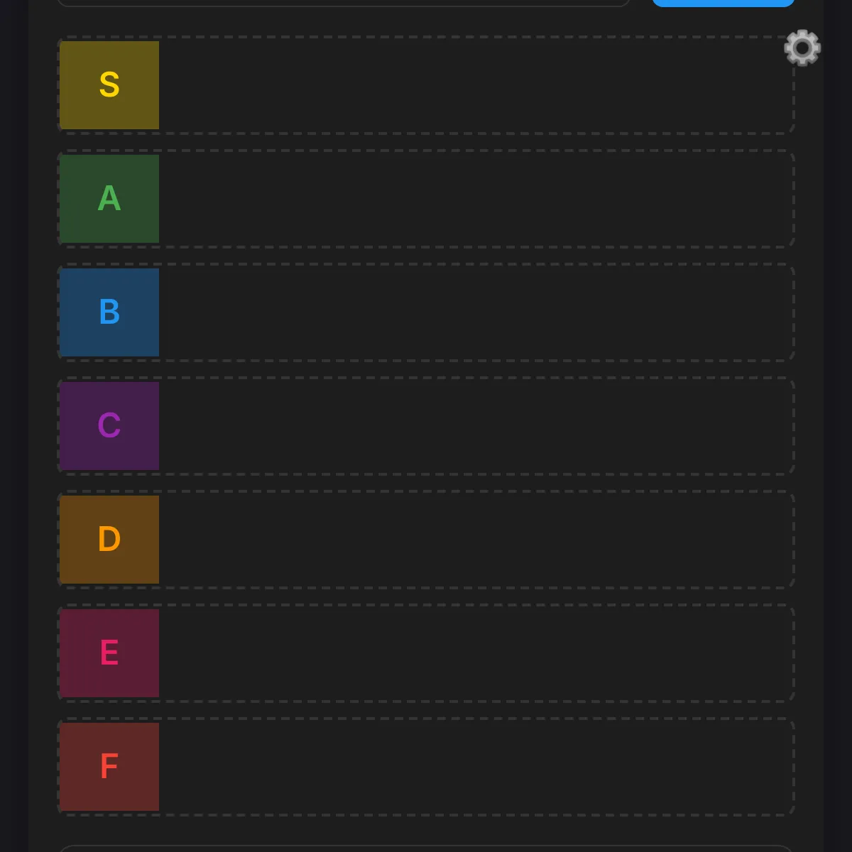This screenshot has width=852, height=852.
Task: Select the blue B tier label
Action: tap(109, 312)
